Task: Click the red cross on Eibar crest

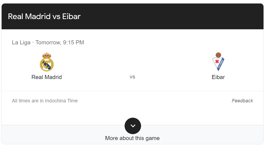Action: coord(217,61)
